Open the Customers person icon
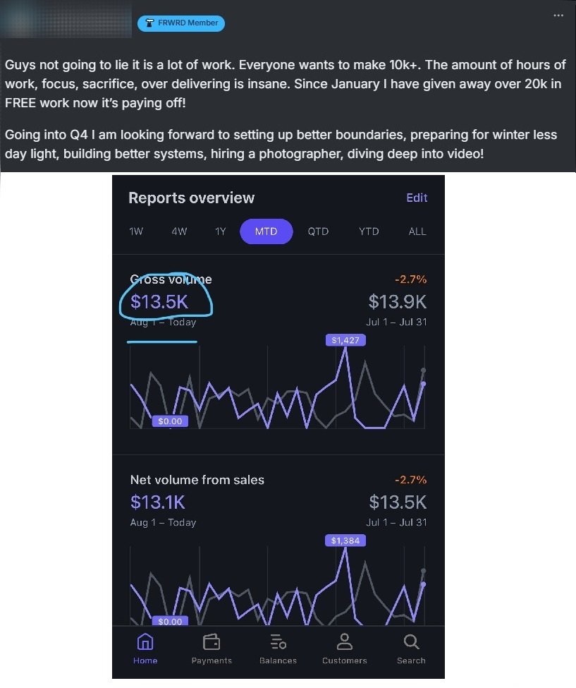The image size is (576, 688). click(345, 642)
